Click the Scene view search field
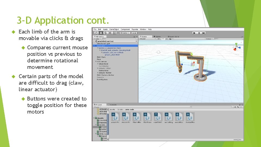The height and width of the screenshot is (147, 261). (228, 39)
